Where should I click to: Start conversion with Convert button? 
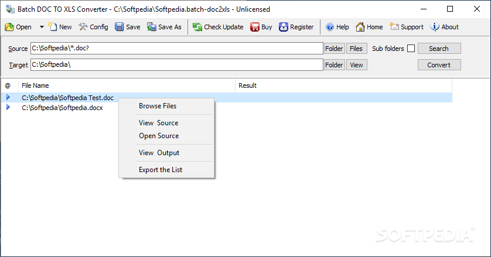click(x=439, y=65)
